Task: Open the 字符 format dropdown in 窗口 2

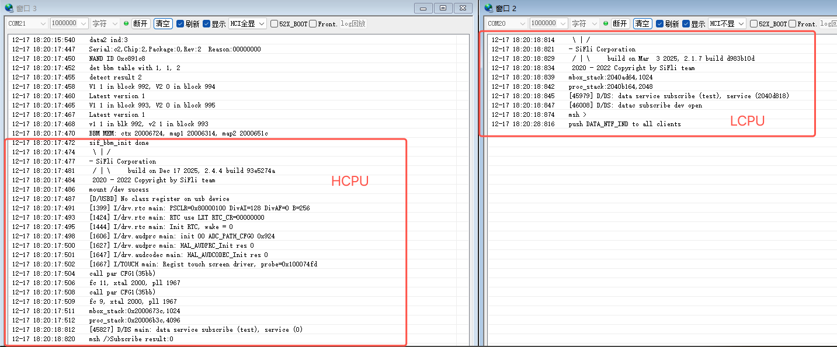Action: tap(585, 23)
